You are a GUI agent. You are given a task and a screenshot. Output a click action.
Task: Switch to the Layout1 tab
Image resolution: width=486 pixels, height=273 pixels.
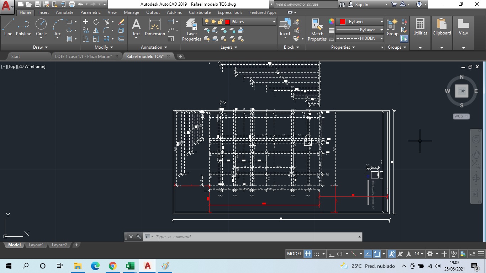coord(36,245)
